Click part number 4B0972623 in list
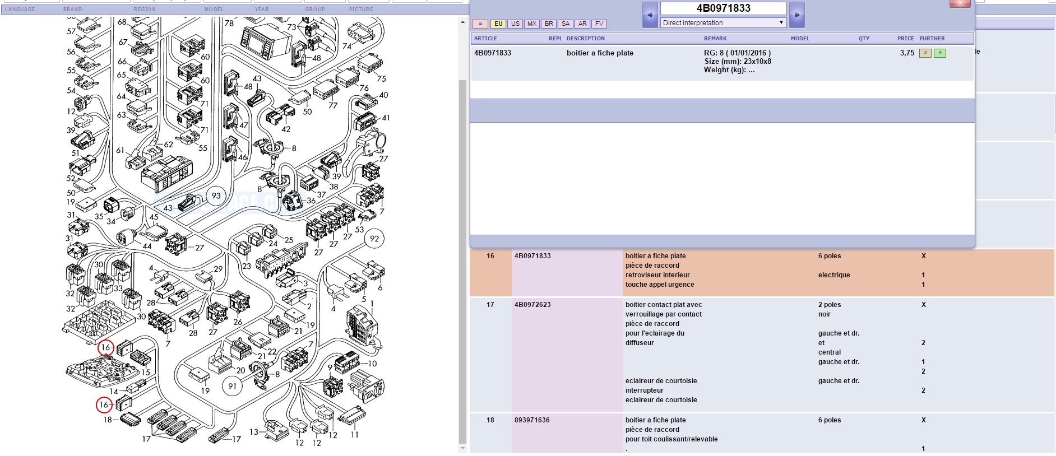1056x456 pixels. point(532,305)
